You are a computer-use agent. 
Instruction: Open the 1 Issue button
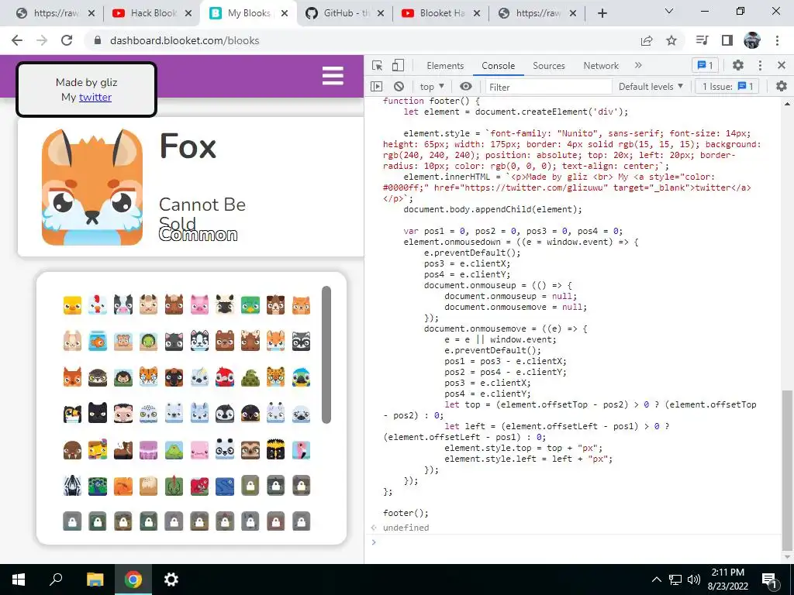(x=727, y=87)
